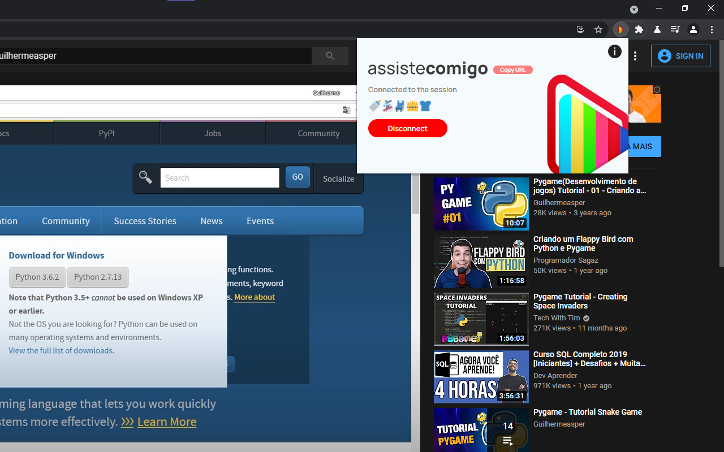Open View the full list of downloads link
The image size is (724, 452).
click(x=61, y=350)
